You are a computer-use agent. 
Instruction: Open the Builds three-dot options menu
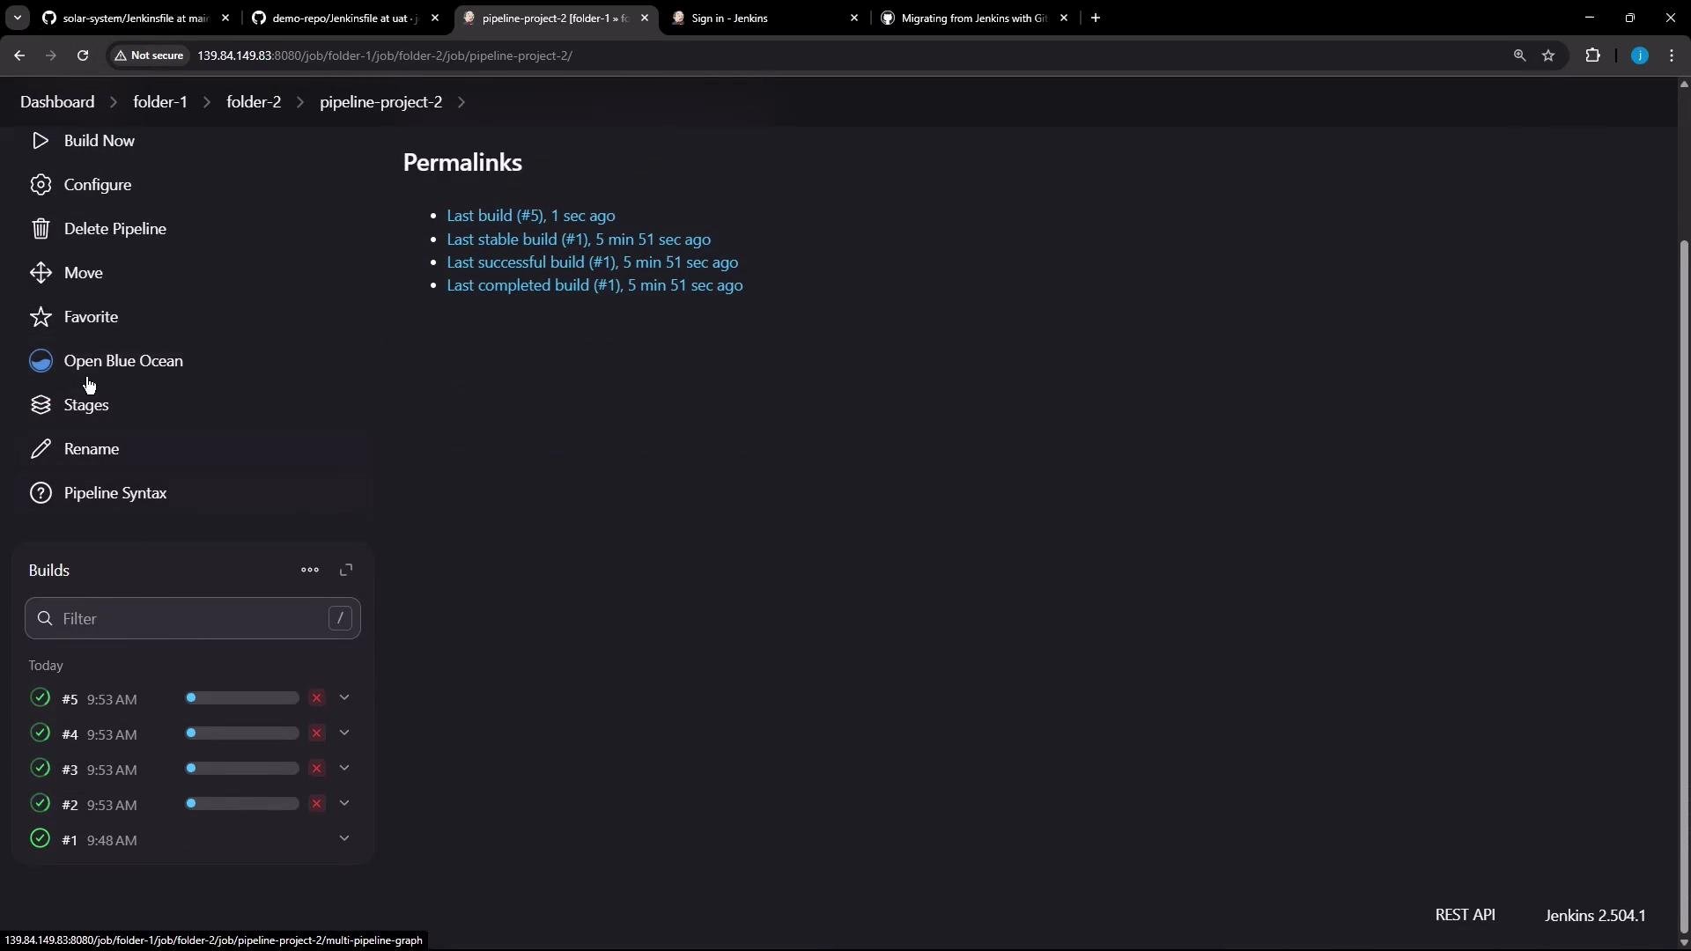coord(310,571)
